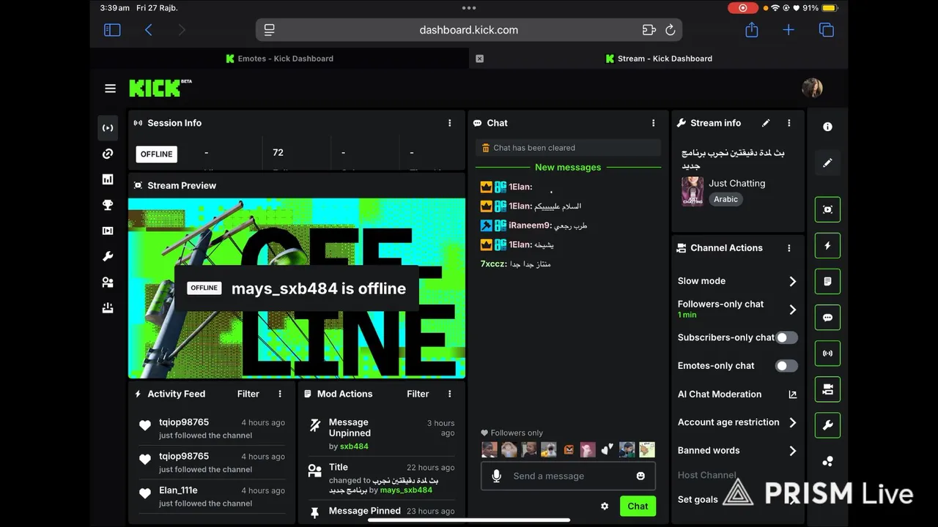Open the trophy icon in left sidebar
938x527 pixels.
point(108,206)
